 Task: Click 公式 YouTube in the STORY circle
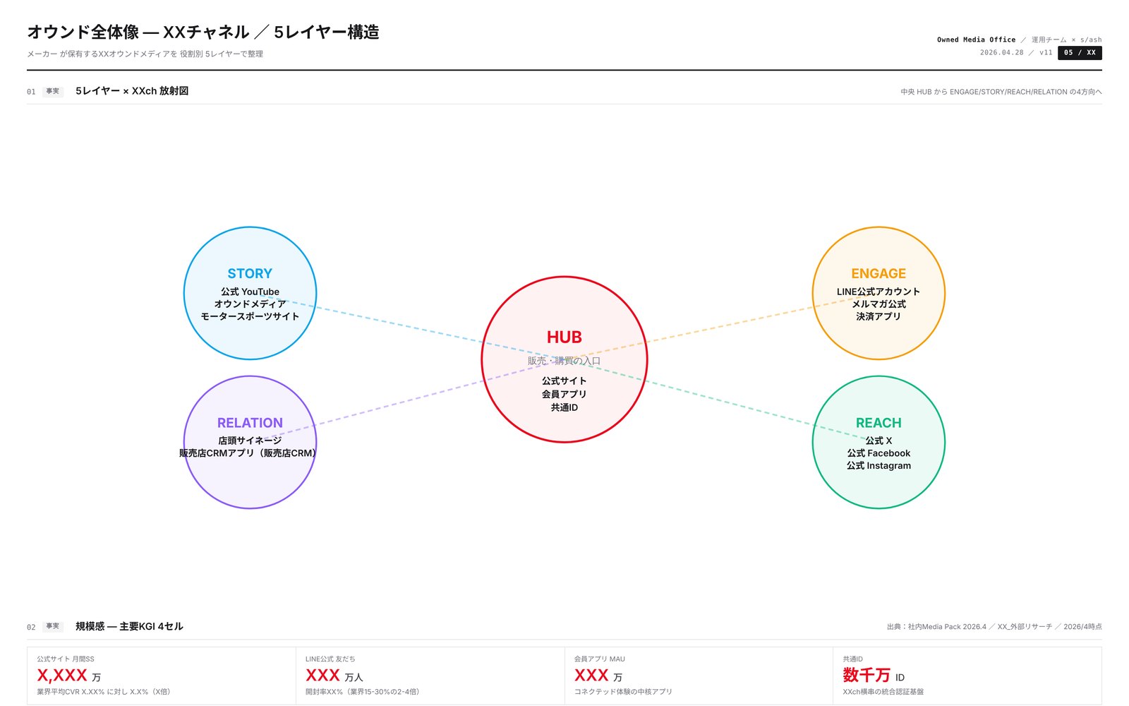point(250,292)
